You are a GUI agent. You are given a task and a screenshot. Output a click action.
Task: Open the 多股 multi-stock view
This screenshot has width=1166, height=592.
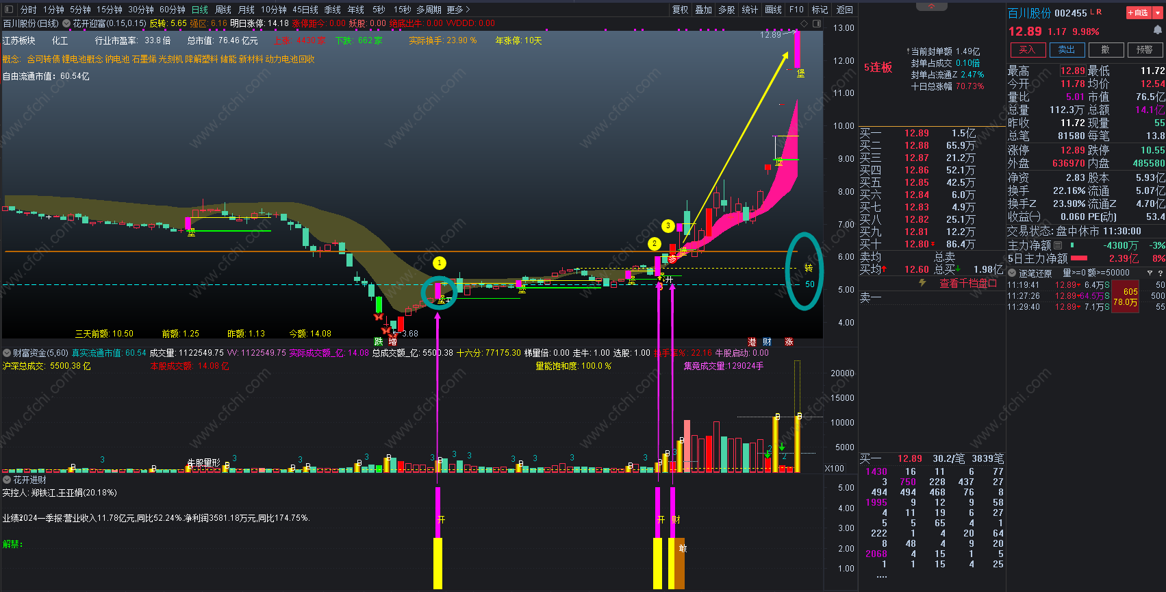point(726,10)
